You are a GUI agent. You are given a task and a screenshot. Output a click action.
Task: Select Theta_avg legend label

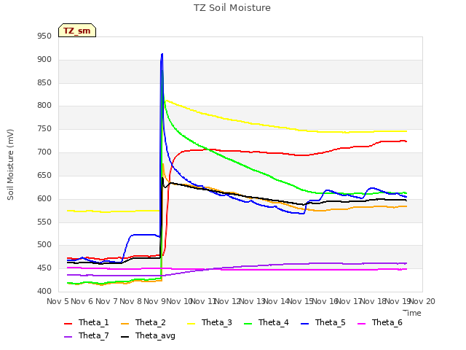[x=155, y=335]
